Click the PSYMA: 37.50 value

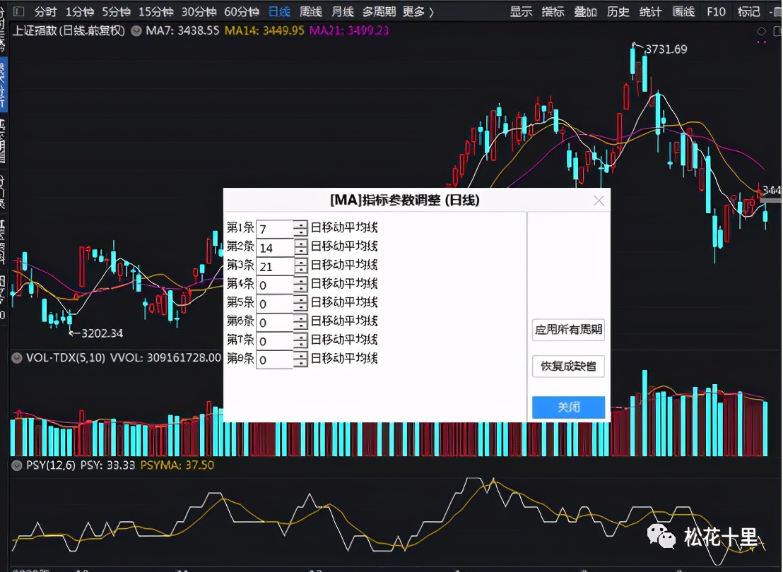pyautogui.click(x=177, y=465)
